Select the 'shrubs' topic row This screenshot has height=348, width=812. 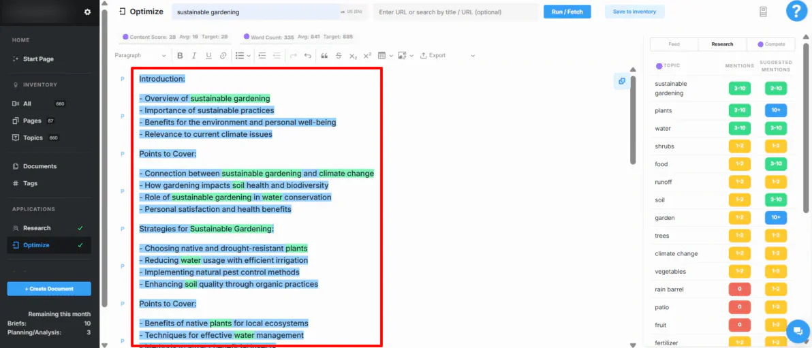(723, 146)
